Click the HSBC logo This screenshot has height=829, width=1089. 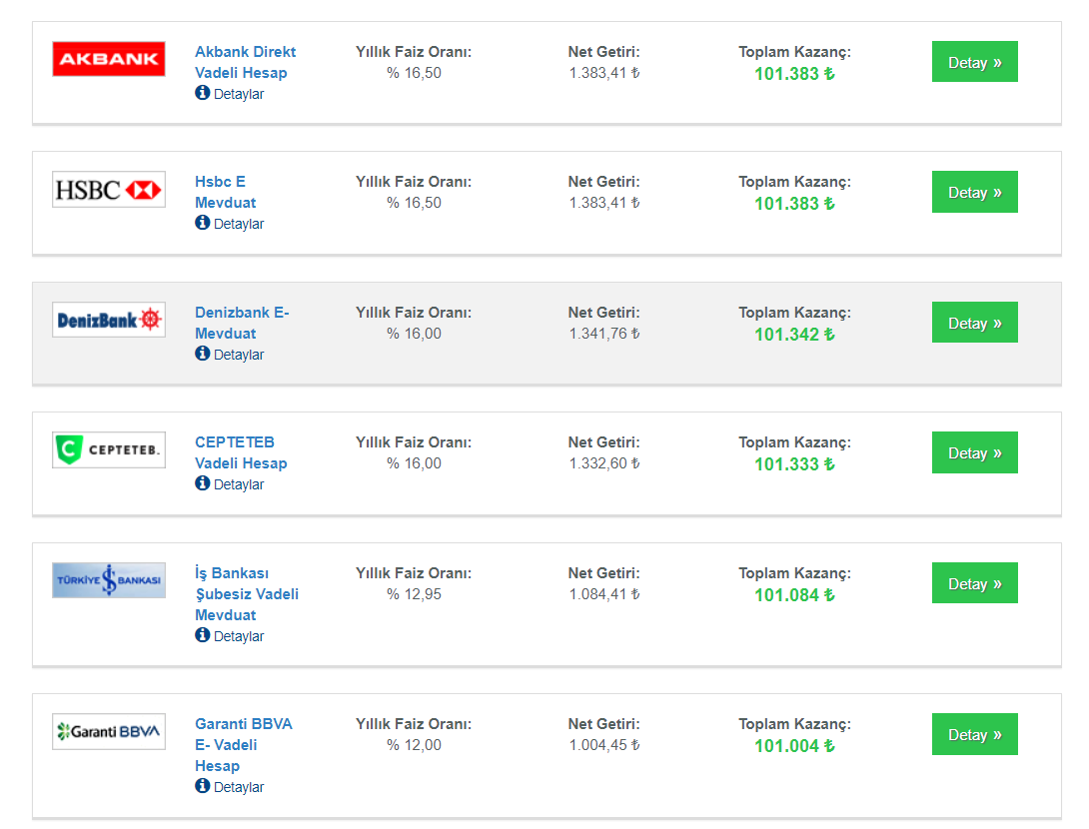coord(108,190)
